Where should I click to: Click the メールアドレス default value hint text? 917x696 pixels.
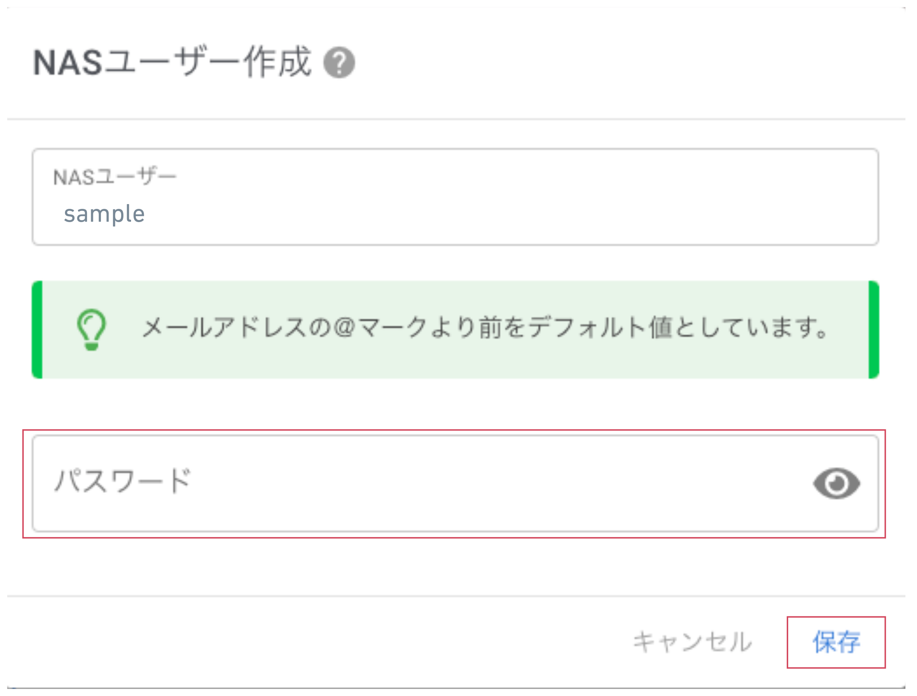point(485,327)
